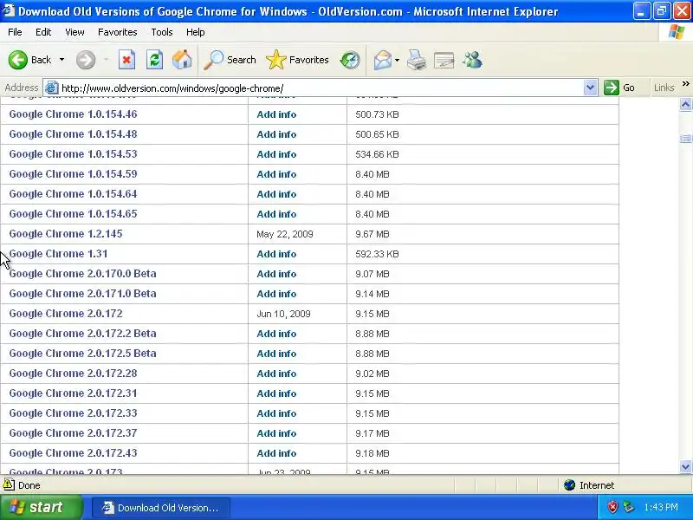Open the Google Chrome 2.0.172.28 link
This screenshot has height=520, width=693.
click(x=73, y=373)
